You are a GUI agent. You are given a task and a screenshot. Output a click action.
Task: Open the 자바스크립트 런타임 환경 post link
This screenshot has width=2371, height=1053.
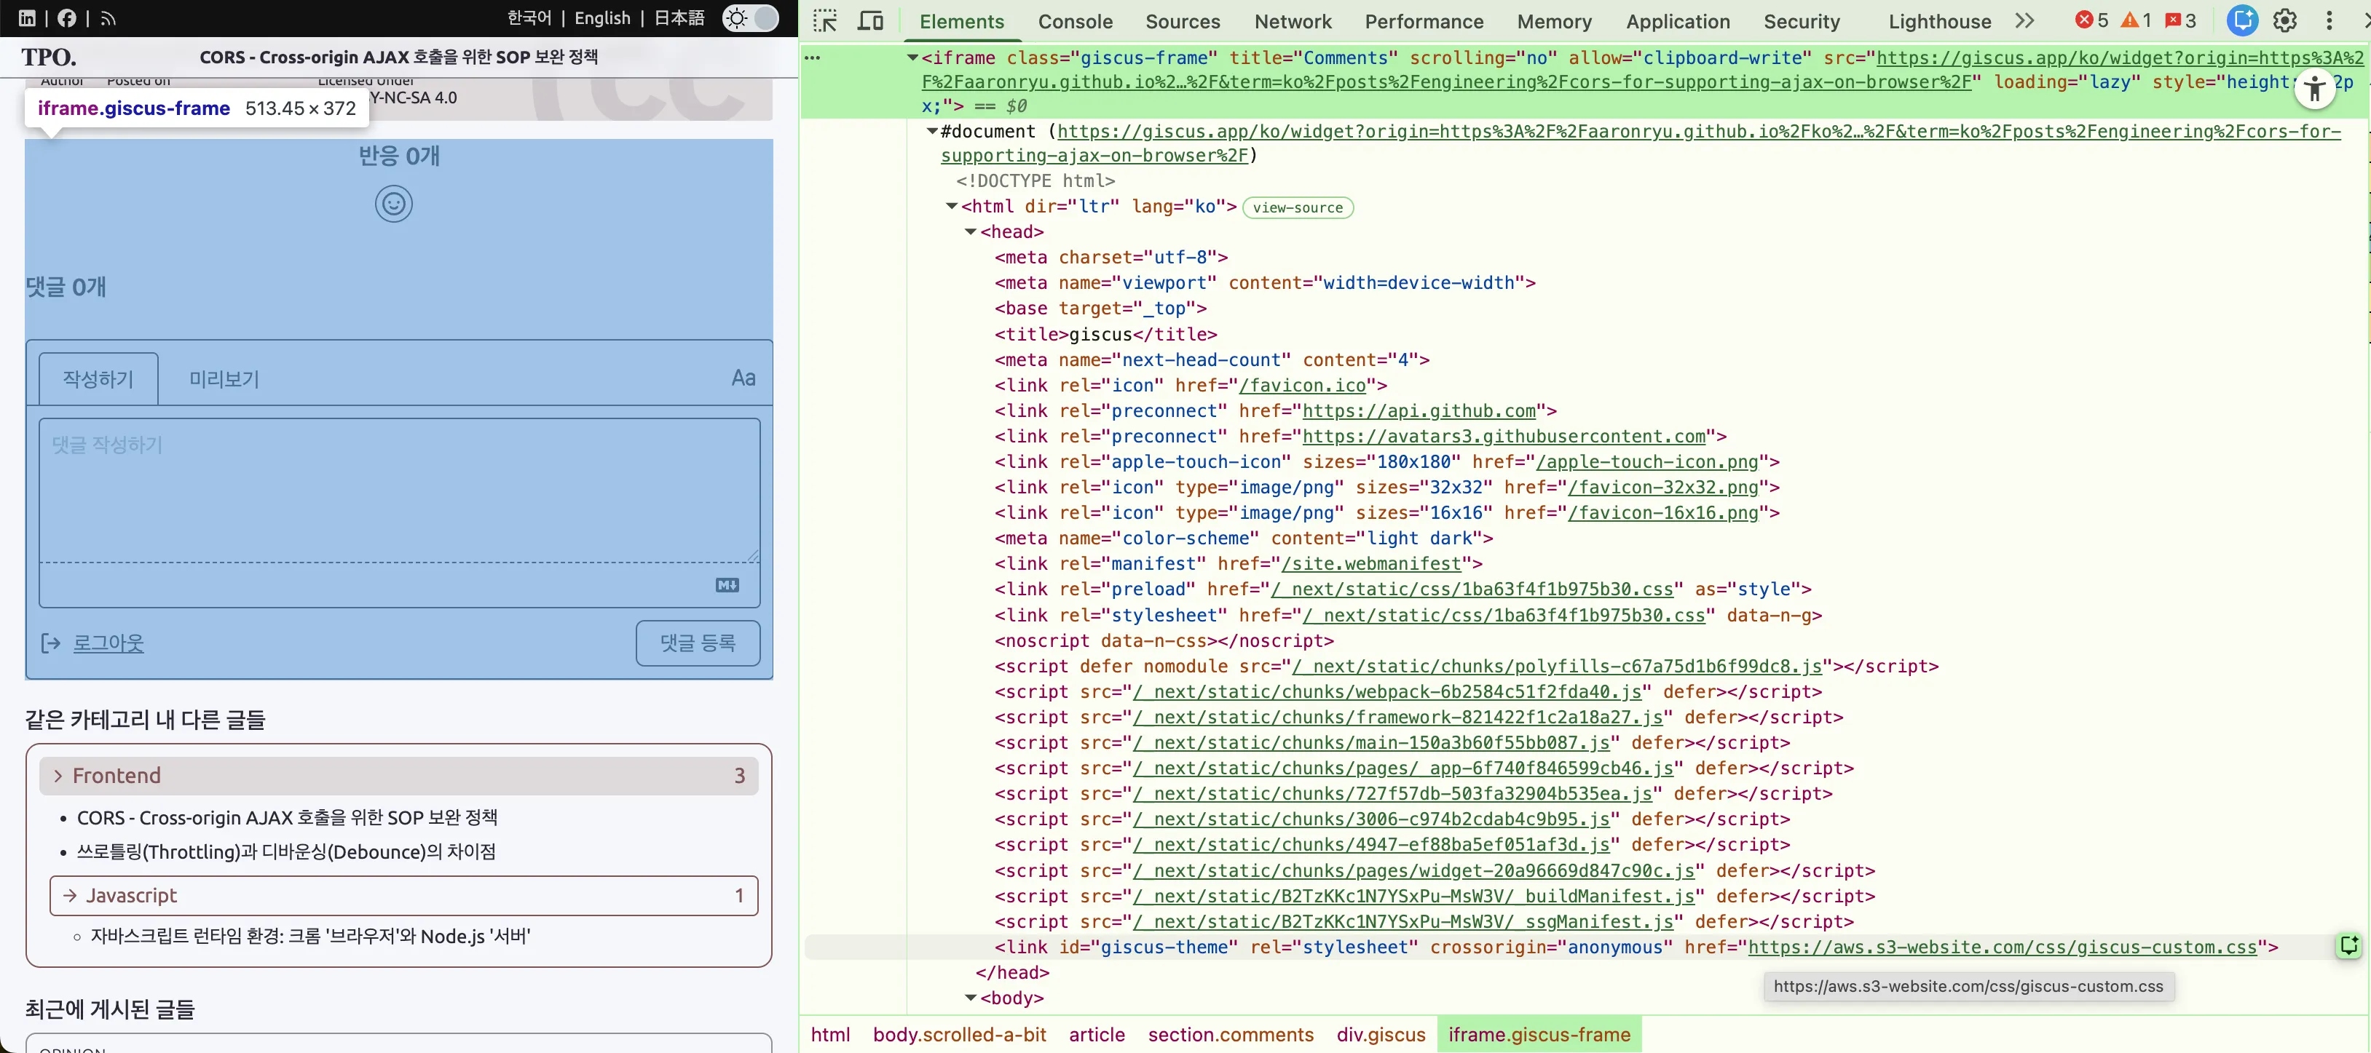click(x=310, y=937)
